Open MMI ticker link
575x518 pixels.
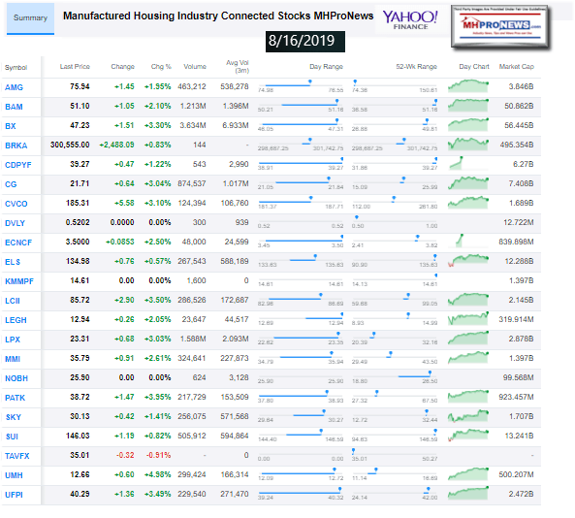click(13, 359)
